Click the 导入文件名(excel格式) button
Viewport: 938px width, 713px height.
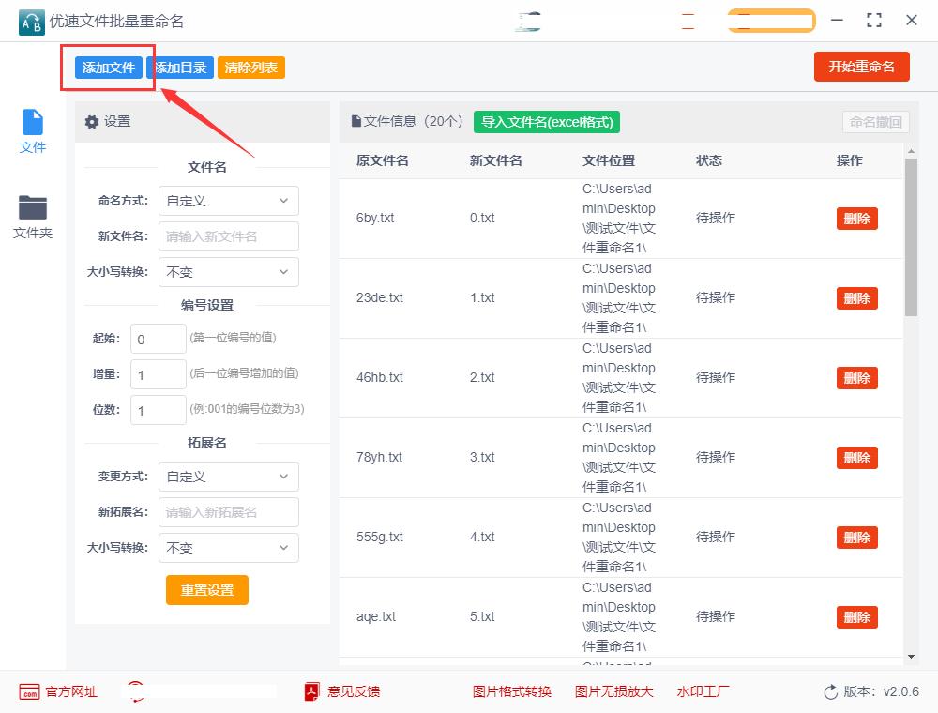click(546, 122)
